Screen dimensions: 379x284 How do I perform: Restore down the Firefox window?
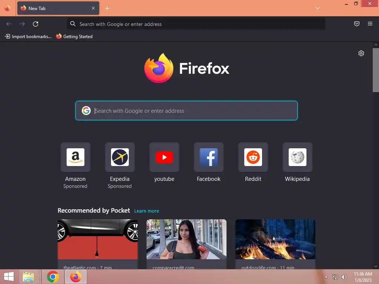click(x=356, y=3)
